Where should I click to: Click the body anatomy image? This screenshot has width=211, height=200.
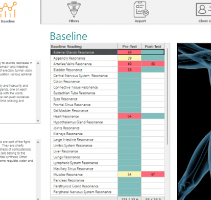click(x=194, y=121)
